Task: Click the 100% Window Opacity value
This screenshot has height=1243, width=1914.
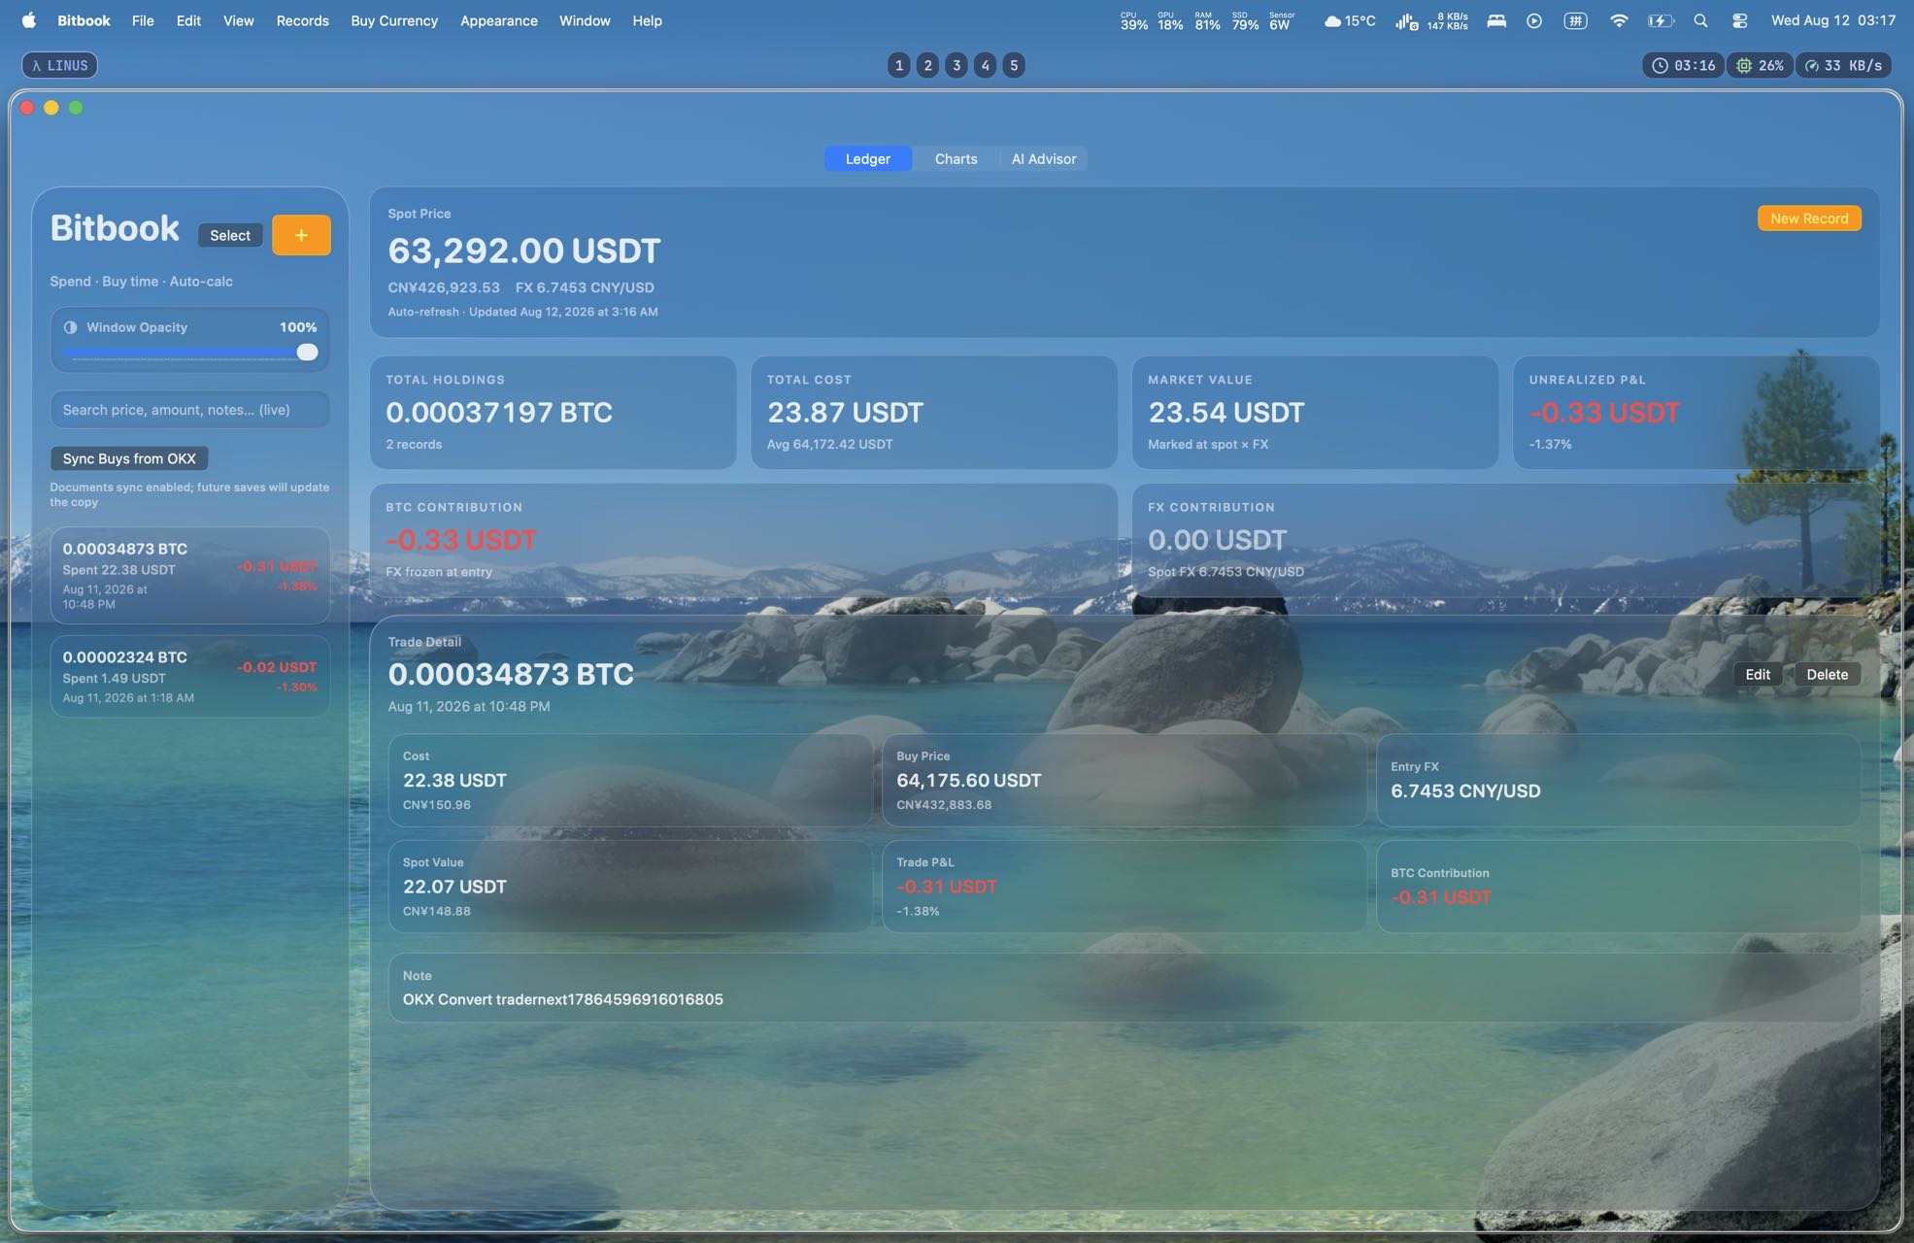Action: pos(298,327)
